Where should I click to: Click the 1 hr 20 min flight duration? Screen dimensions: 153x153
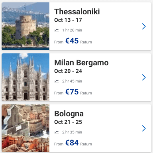click(72, 30)
